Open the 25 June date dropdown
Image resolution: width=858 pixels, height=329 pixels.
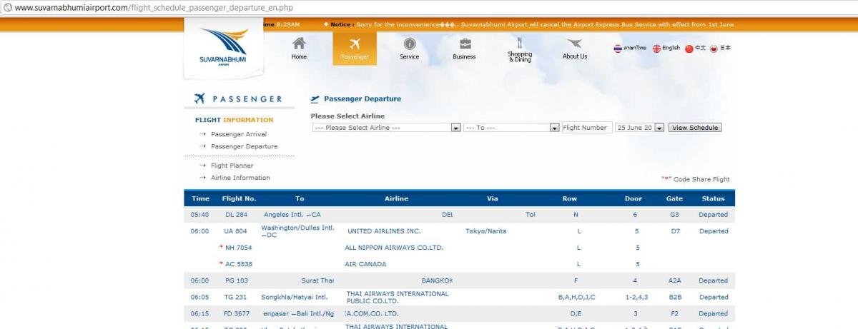coord(640,128)
